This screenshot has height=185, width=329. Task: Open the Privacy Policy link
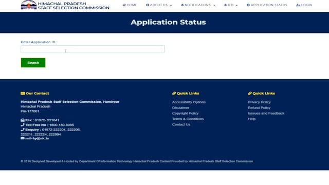[259, 102]
